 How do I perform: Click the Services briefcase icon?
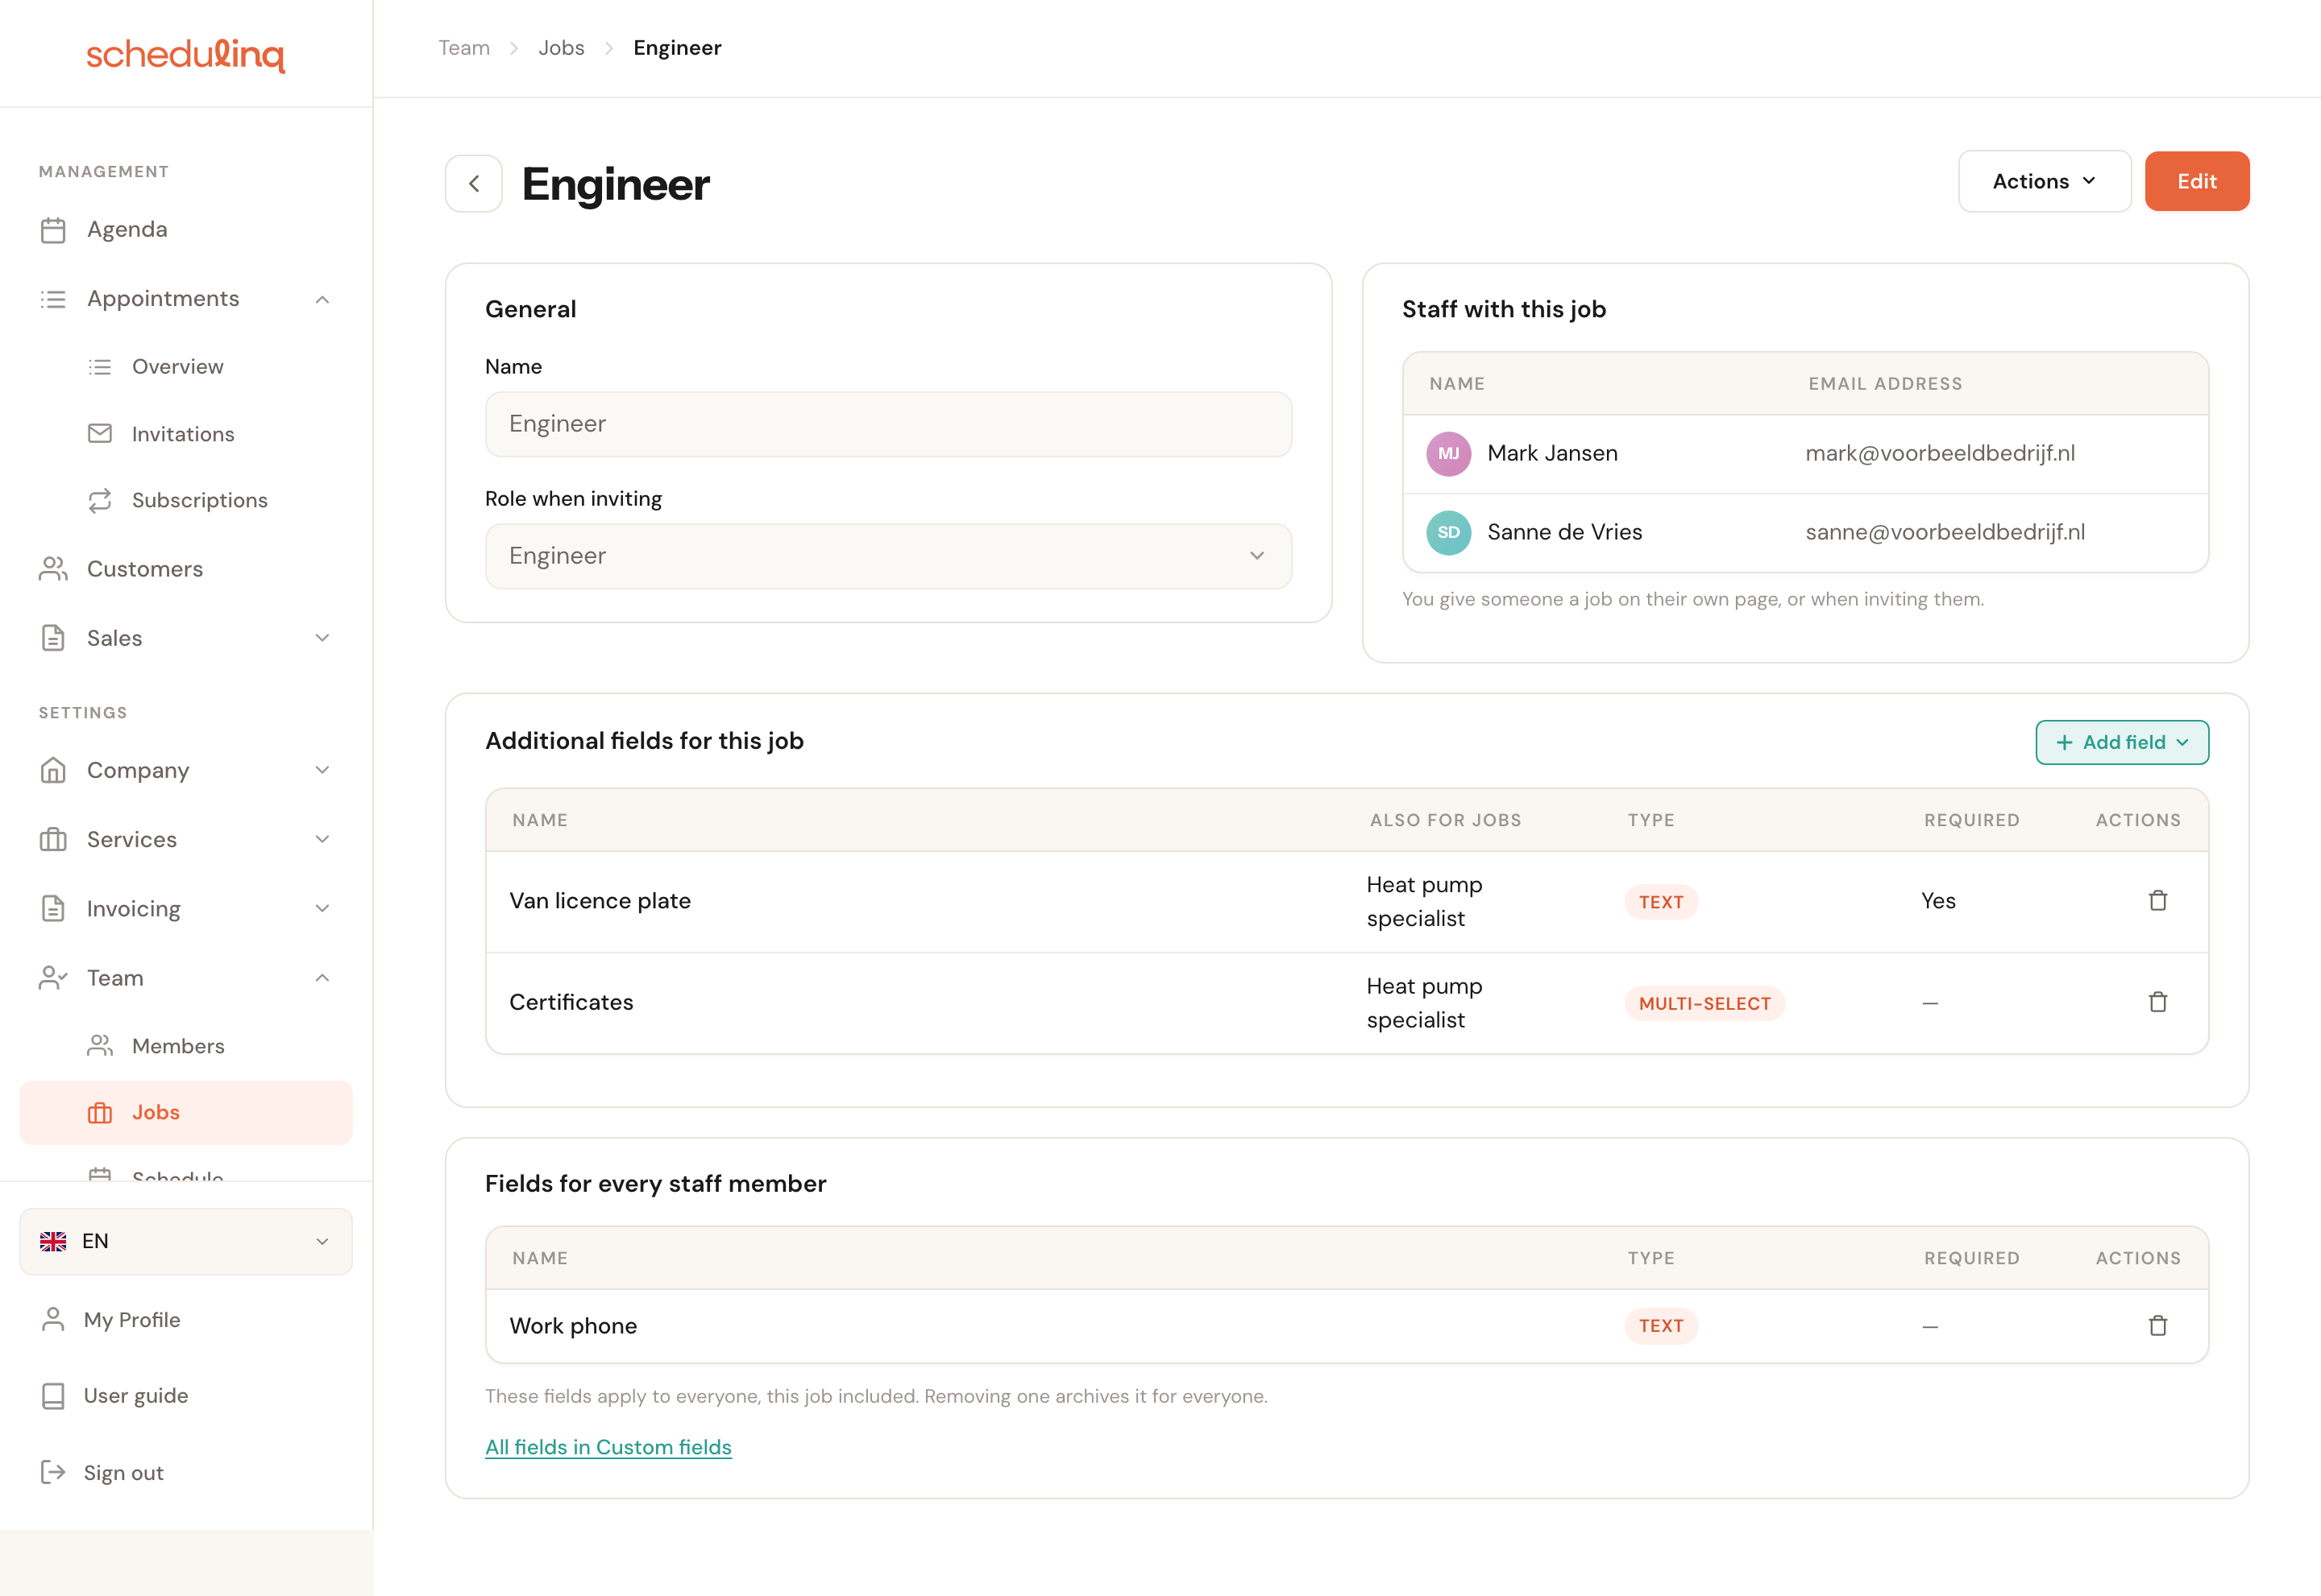[53, 839]
